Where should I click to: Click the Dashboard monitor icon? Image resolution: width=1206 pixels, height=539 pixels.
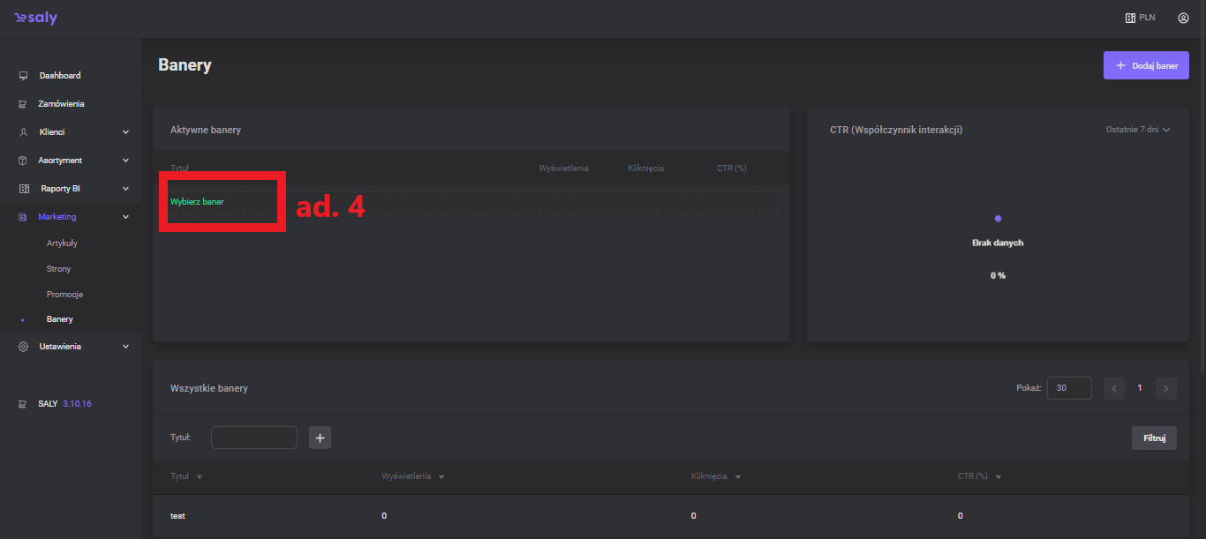point(23,76)
